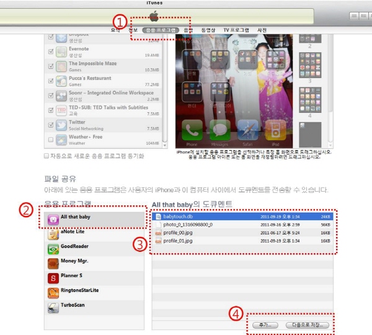Click the Evernote app icon in sync list
This screenshot has height=335, width=372.
click(x=61, y=52)
